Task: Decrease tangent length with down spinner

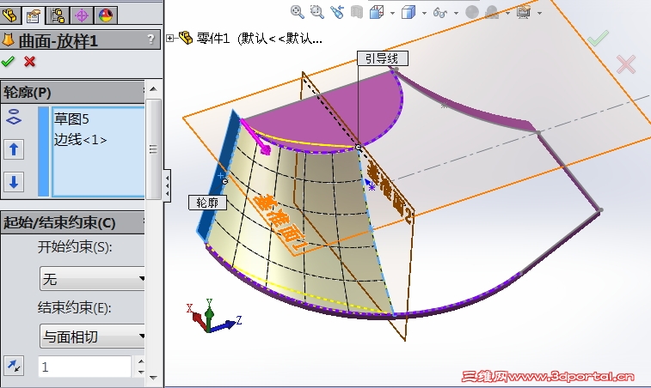Action: coord(141,372)
